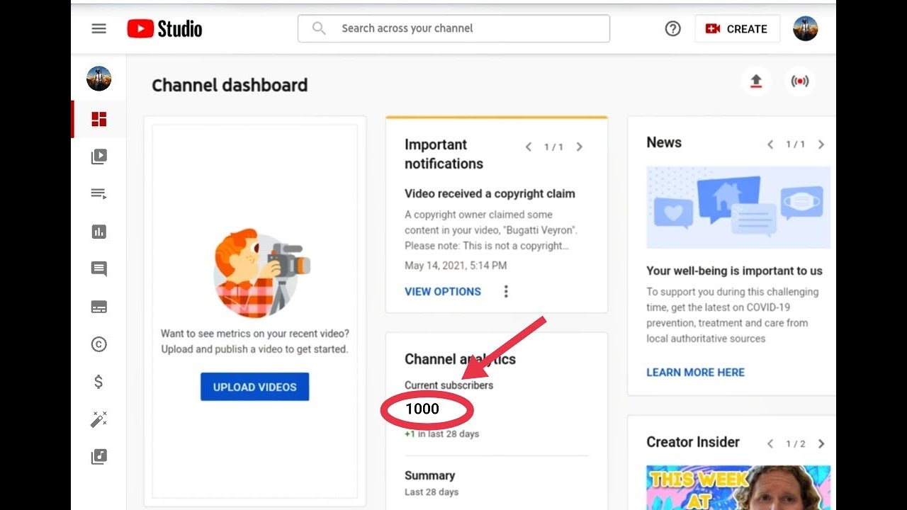This screenshot has height=510, width=907.
Task: Go to next important notification
Action: (580, 147)
